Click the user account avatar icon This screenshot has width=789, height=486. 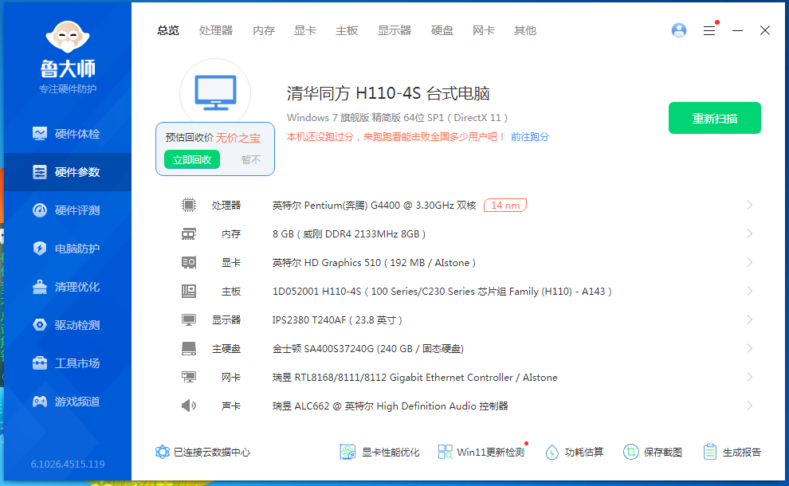679,30
